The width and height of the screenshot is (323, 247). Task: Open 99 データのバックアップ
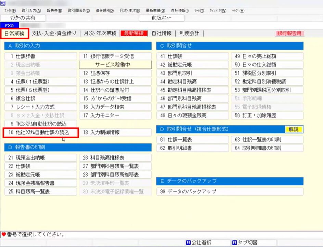(x=230, y=192)
